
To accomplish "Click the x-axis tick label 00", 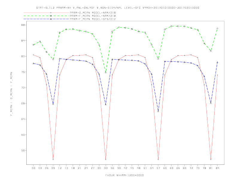I will pos(34,168).
